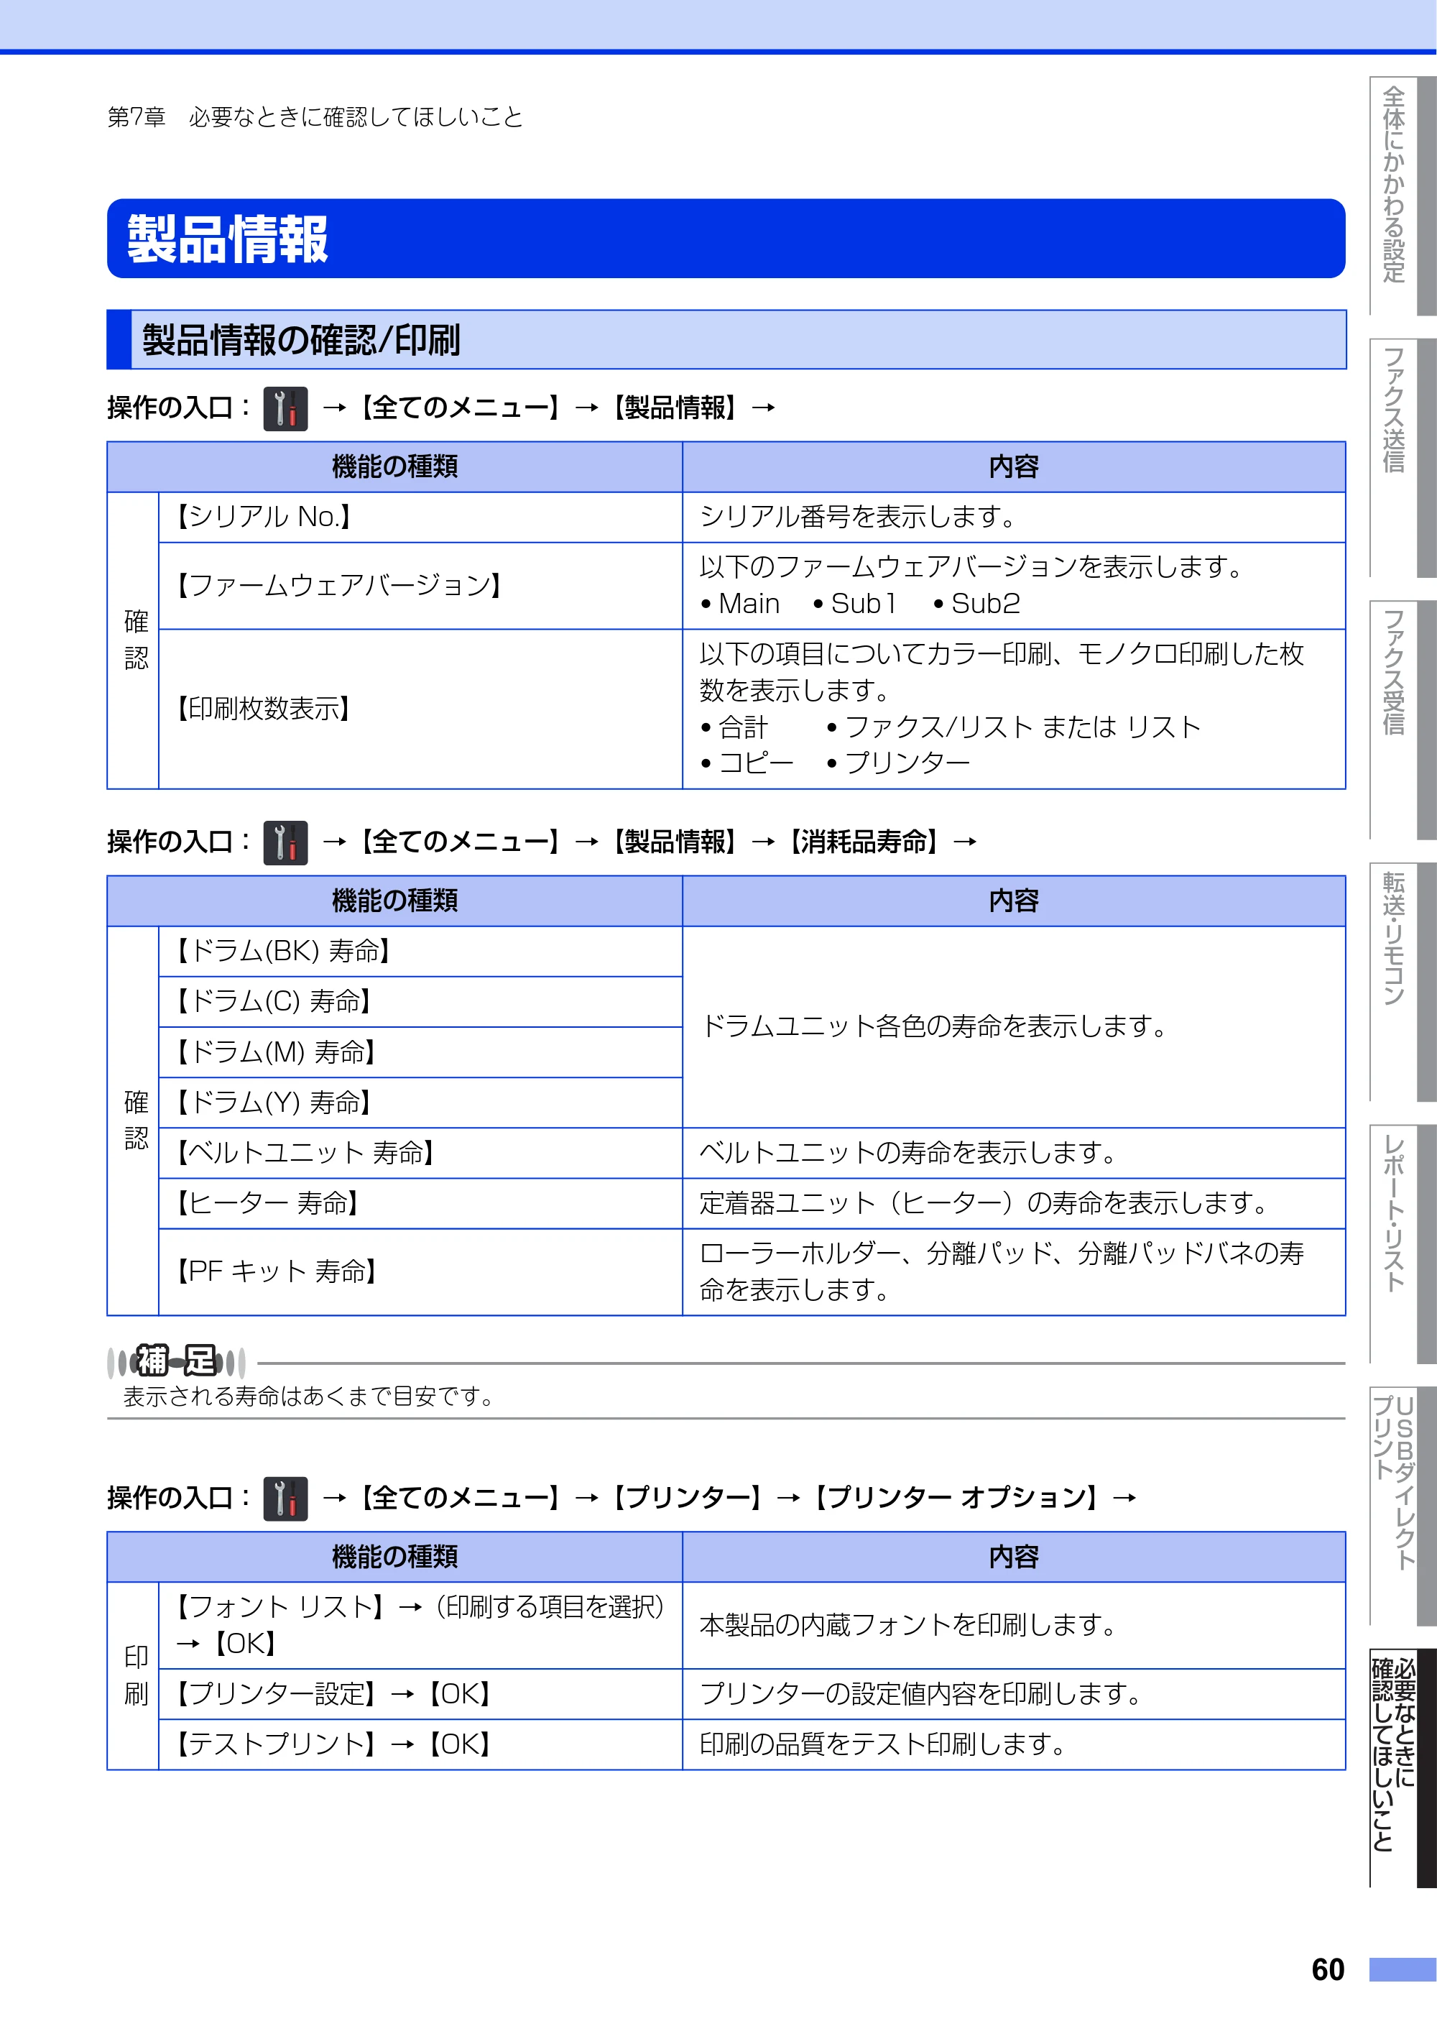
Task: Select the 必要なときに確認してほしいこと side tab
Action: coord(1402,1768)
